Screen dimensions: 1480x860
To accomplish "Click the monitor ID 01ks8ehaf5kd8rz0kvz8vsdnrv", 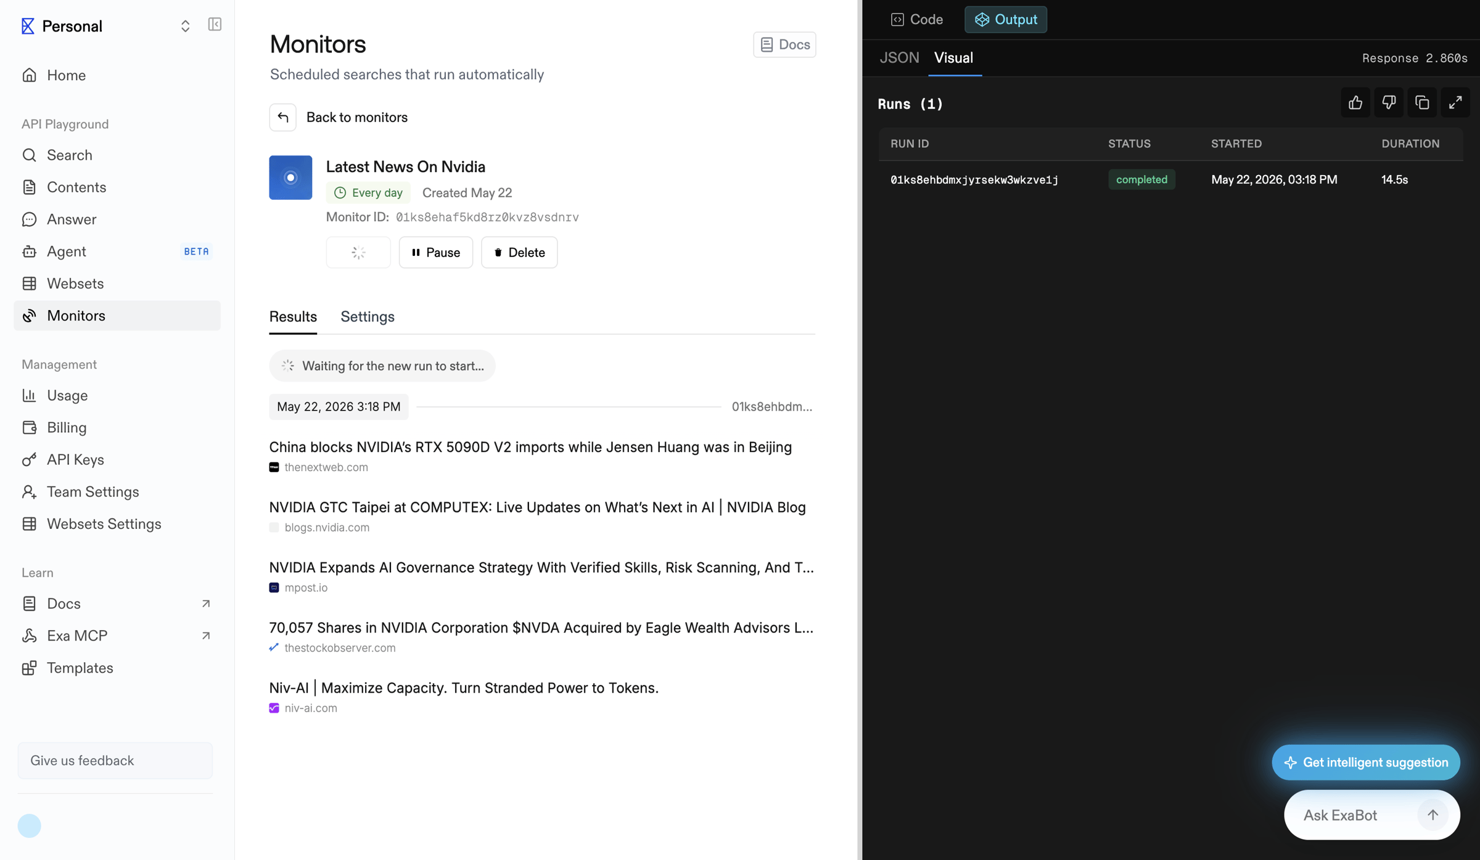I will [487, 217].
